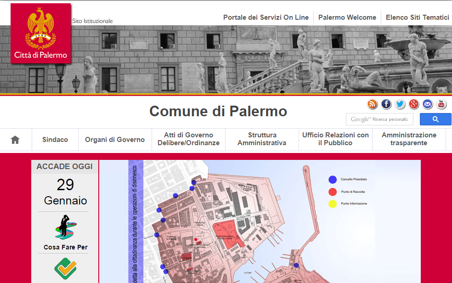The width and height of the screenshot is (452, 283).
Task: Open the YouTube channel icon
Action: [441, 104]
